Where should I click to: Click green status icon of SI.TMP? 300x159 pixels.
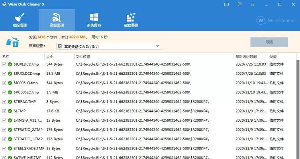(10, 111)
